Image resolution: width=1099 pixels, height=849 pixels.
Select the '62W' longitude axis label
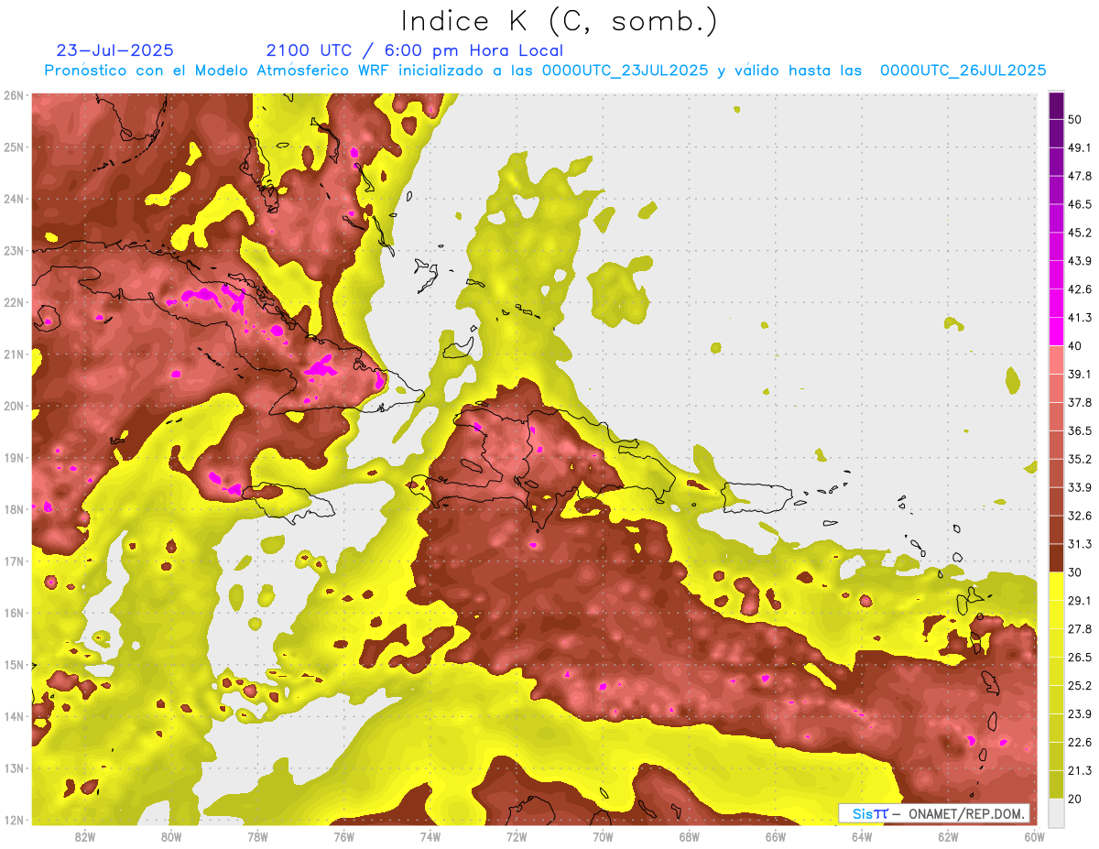(949, 836)
